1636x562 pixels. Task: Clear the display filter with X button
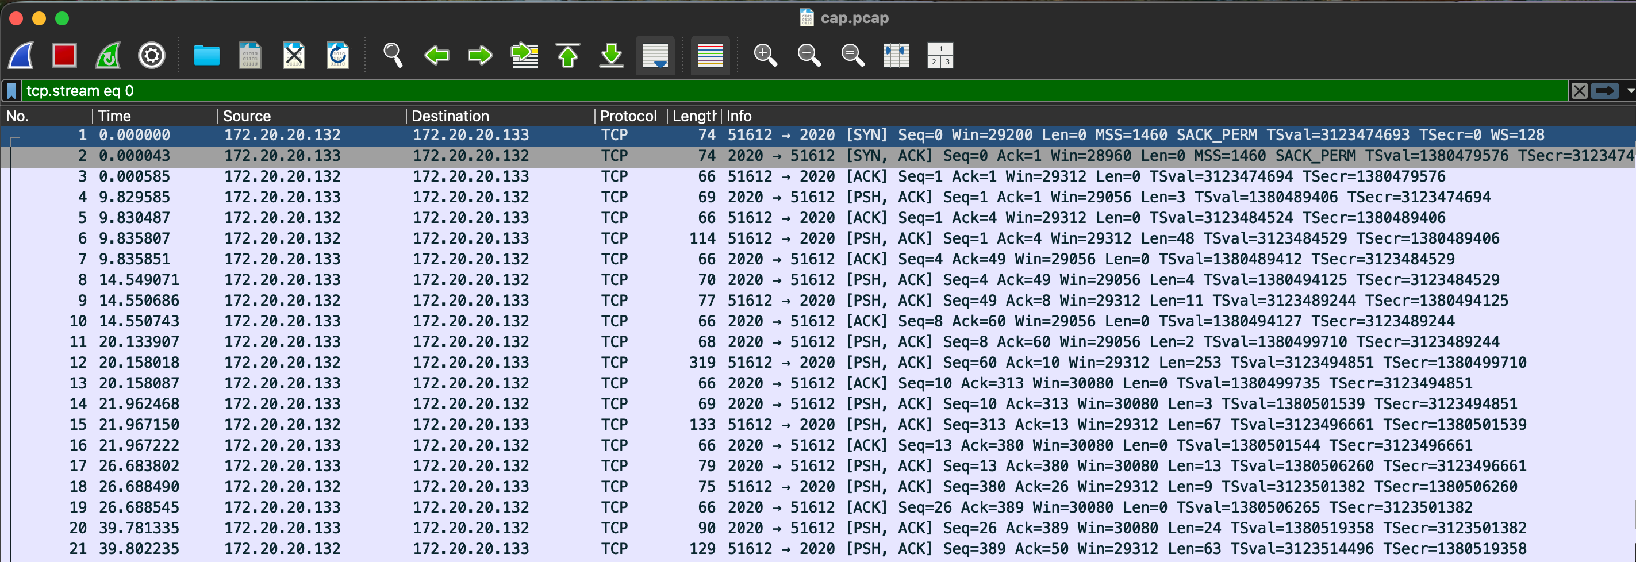(x=1580, y=91)
